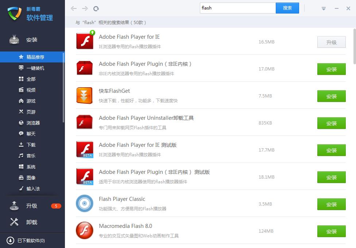Click the back navigation arrow
The height and width of the screenshot is (248, 356).
[x=74, y=8]
